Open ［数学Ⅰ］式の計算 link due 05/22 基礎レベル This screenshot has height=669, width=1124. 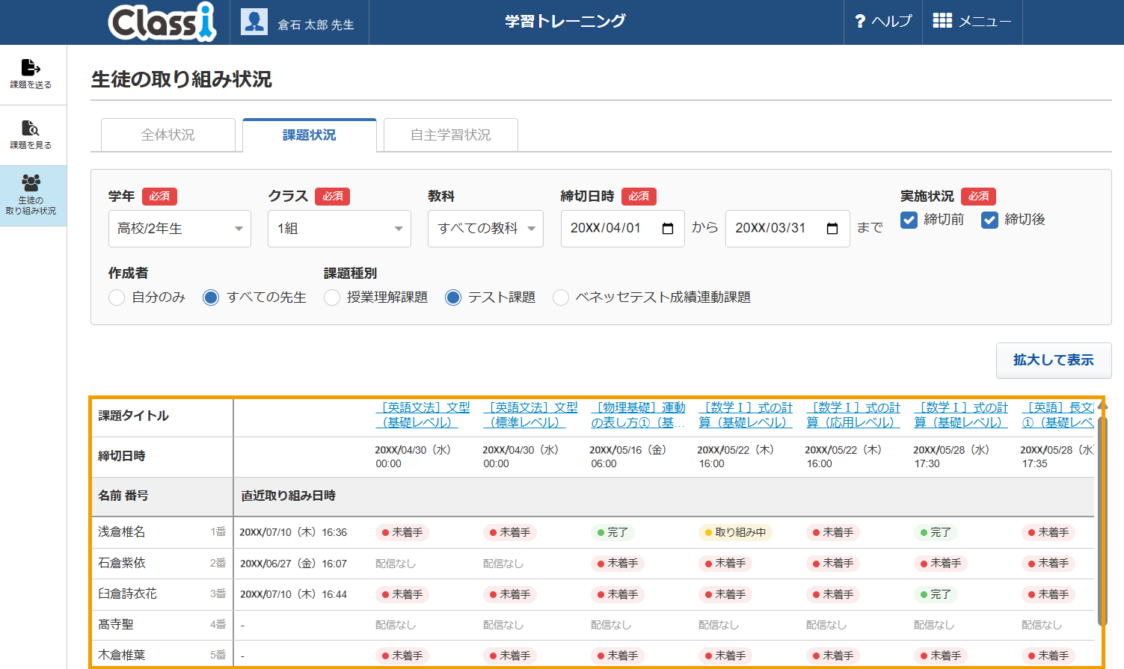(746, 415)
